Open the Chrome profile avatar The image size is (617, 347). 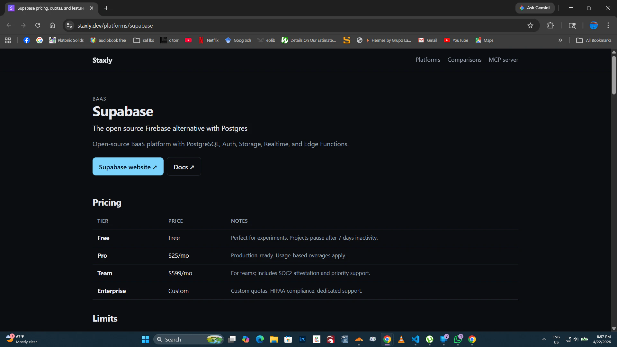[594, 25]
